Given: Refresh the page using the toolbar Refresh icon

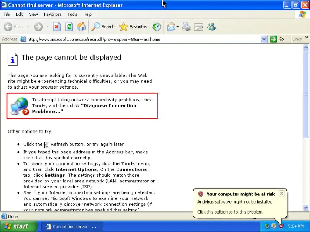Looking at the screenshot, I should (69, 27).
